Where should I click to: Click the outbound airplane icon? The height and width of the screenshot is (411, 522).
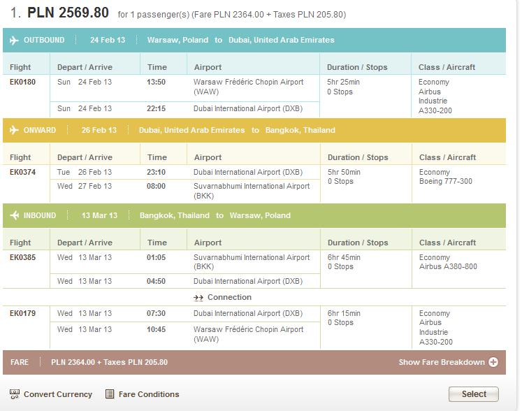point(14,41)
